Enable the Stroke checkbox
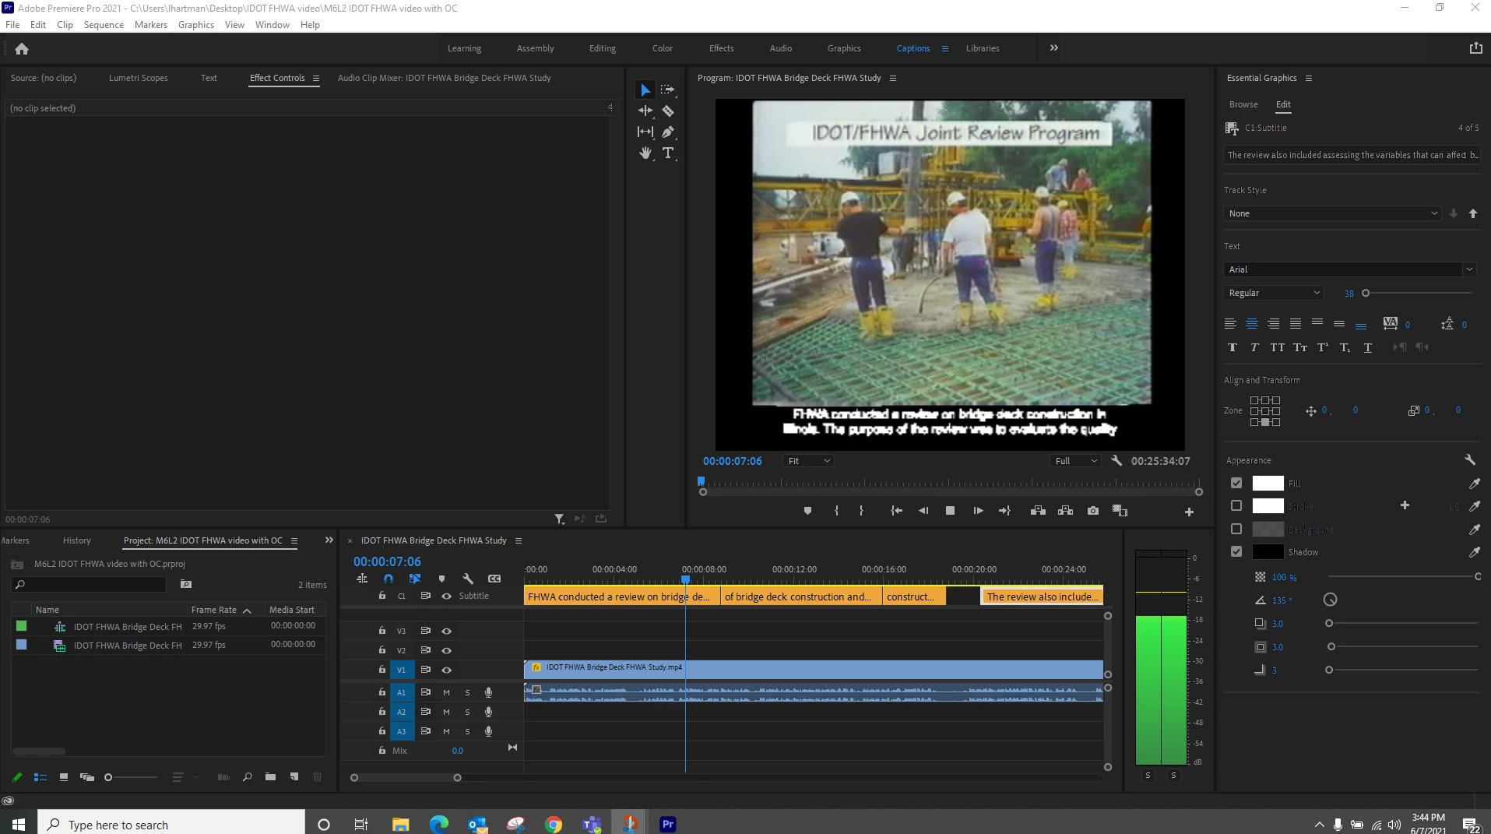Image resolution: width=1491 pixels, height=834 pixels. point(1236,506)
